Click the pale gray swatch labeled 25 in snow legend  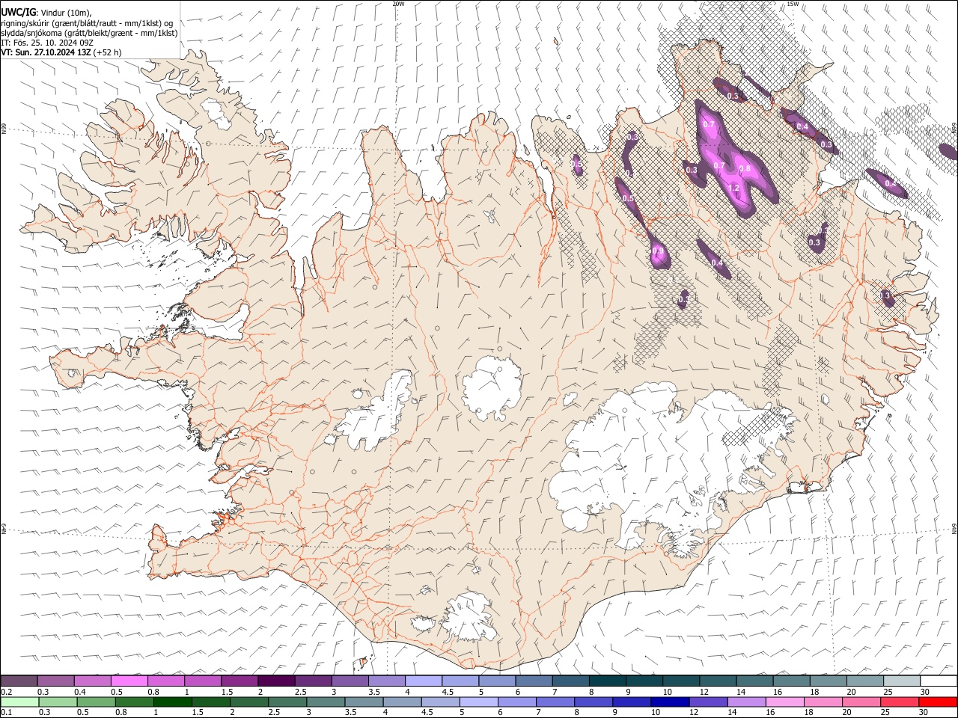click(x=901, y=681)
